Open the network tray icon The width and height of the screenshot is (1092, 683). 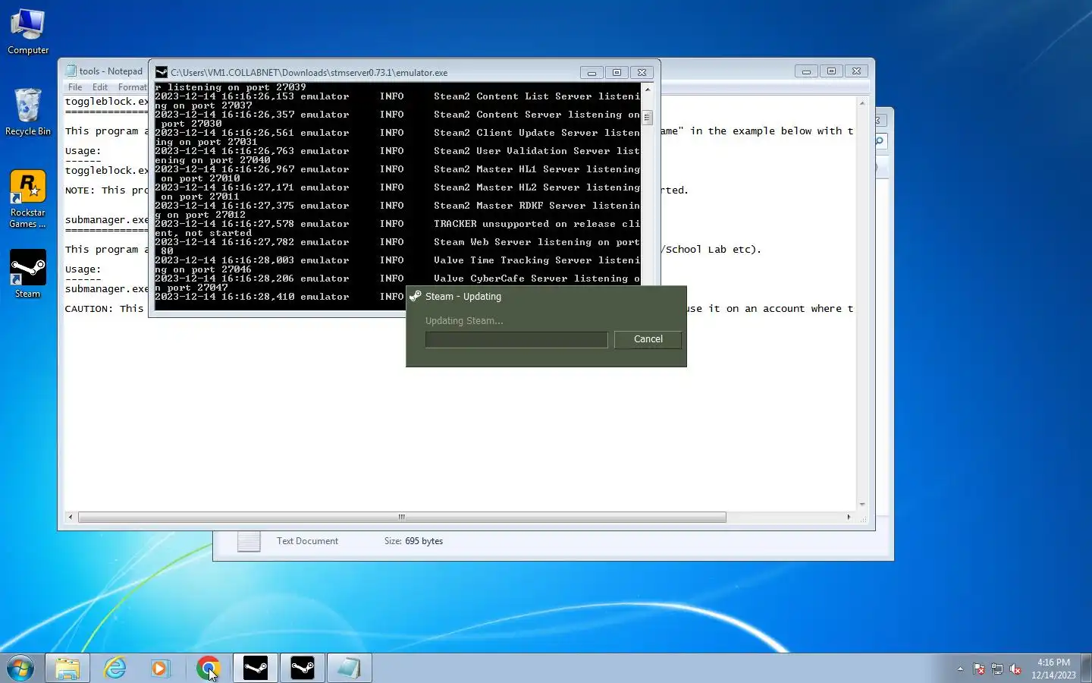(997, 669)
